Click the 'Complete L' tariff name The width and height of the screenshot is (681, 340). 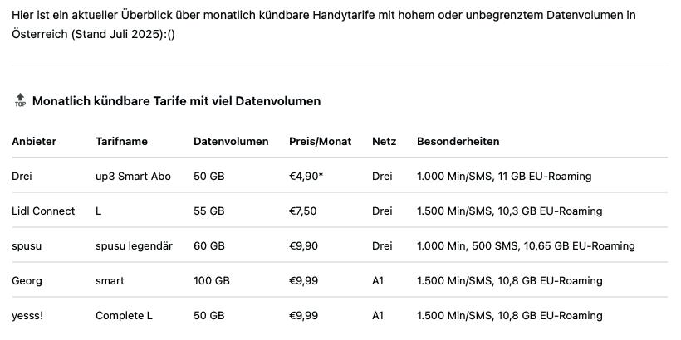[x=124, y=316]
